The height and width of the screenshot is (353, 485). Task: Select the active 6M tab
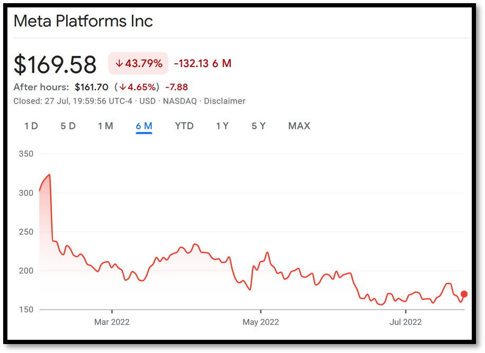point(144,126)
